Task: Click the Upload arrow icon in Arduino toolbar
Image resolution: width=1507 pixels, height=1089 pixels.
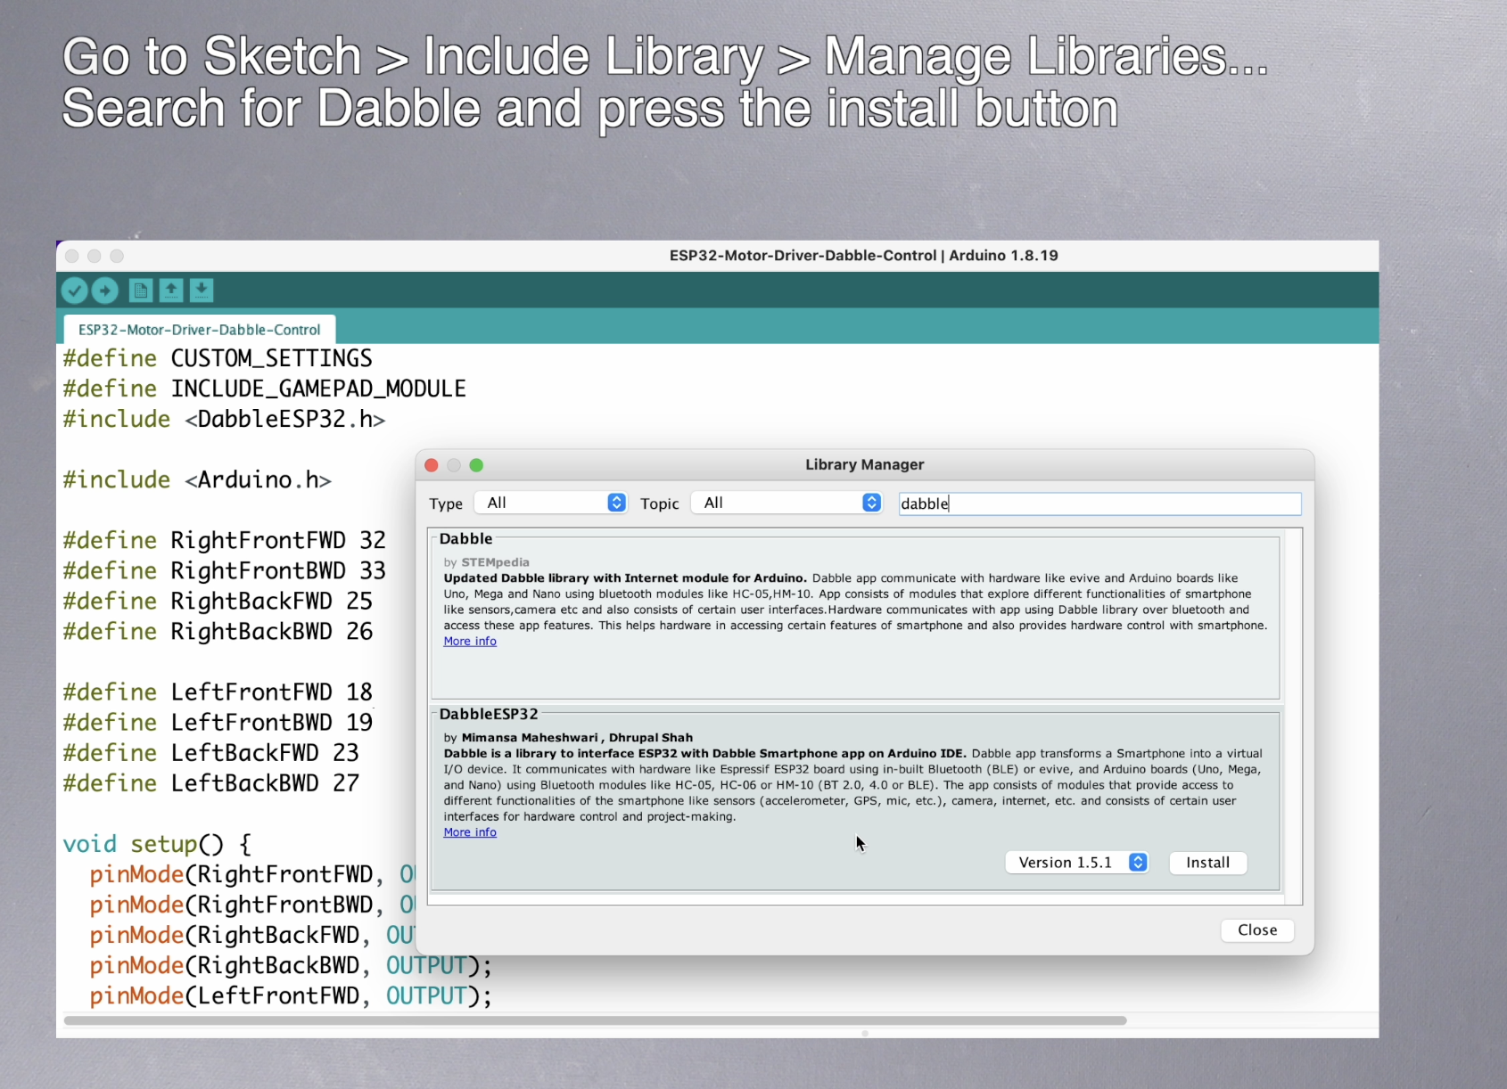Action: pos(105,291)
